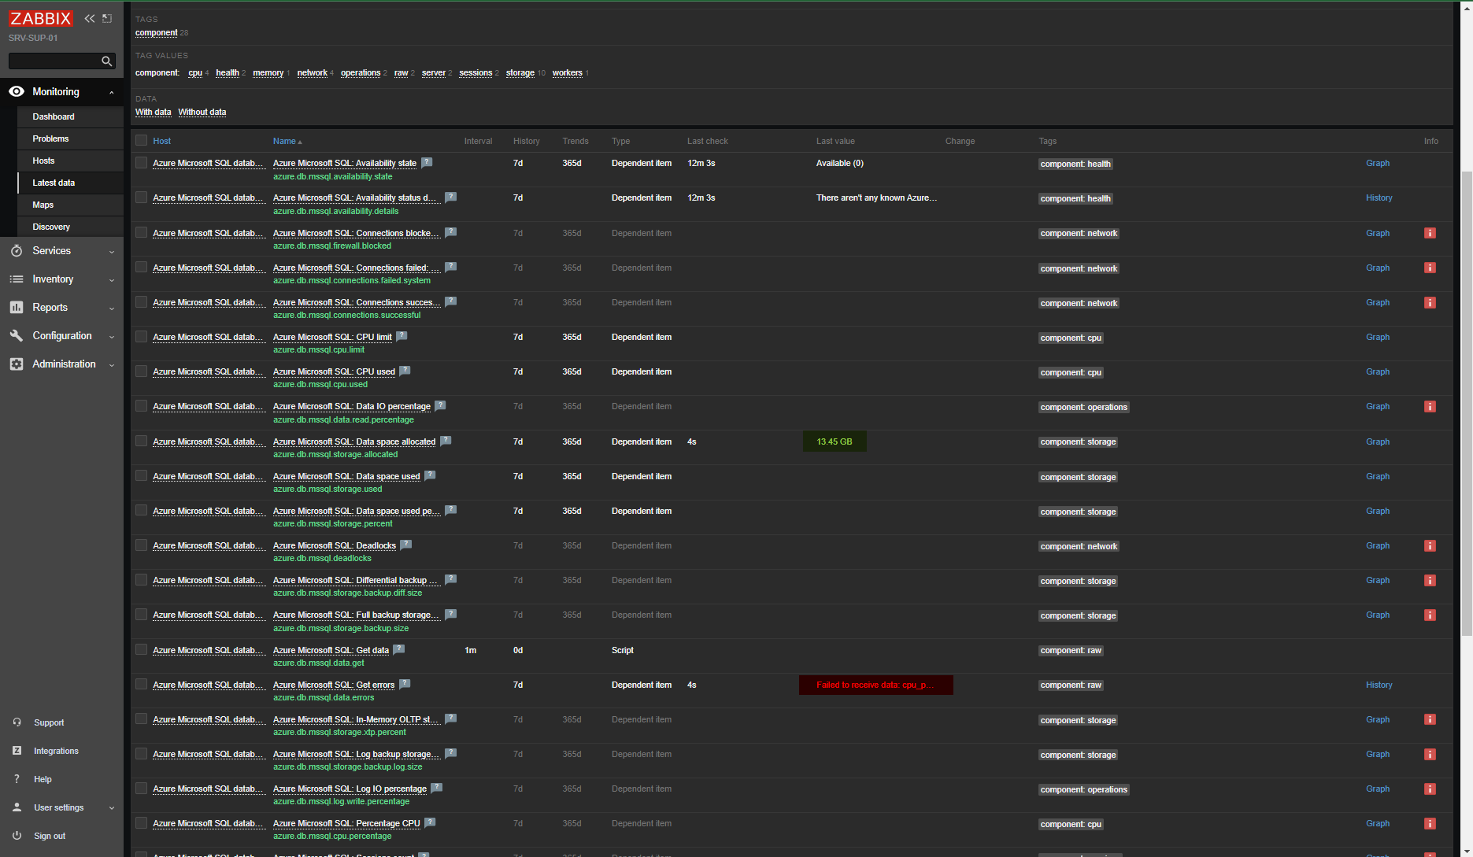
Task: Click the red Failed to receive data value
Action: point(875,685)
